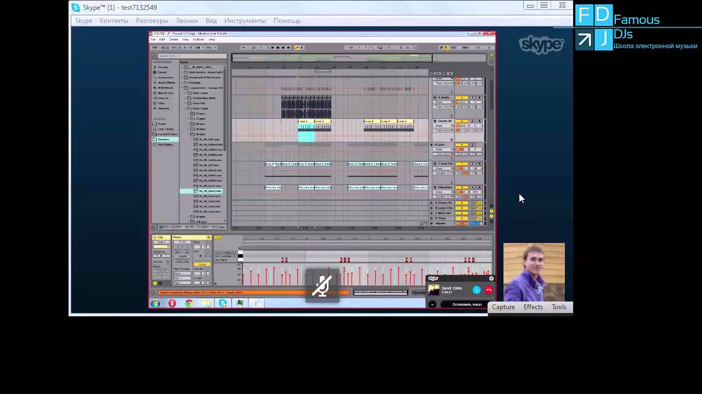Screen dimensions: 702x394
Task: Click the Draw Mode pencil icon
Action: point(441,48)
